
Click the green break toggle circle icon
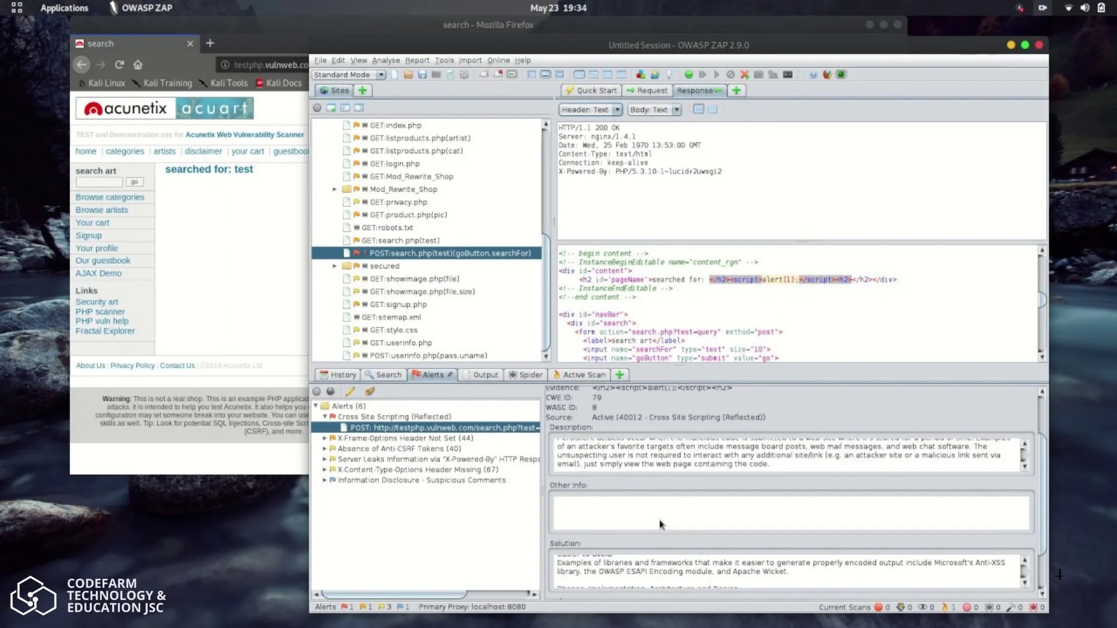tap(689, 74)
